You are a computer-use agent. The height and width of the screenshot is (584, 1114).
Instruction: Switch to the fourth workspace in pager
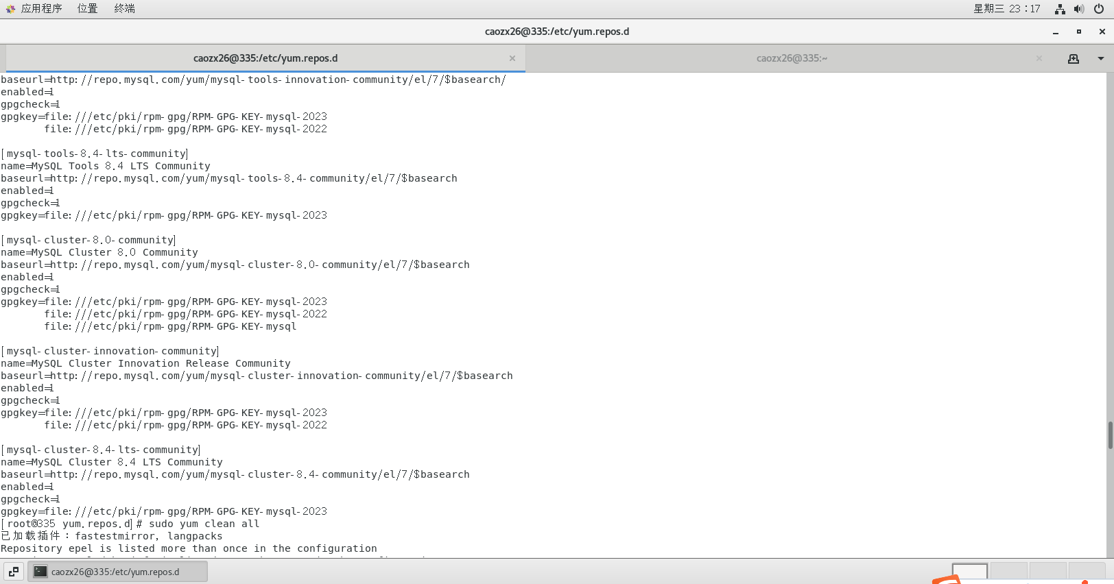click(1087, 572)
